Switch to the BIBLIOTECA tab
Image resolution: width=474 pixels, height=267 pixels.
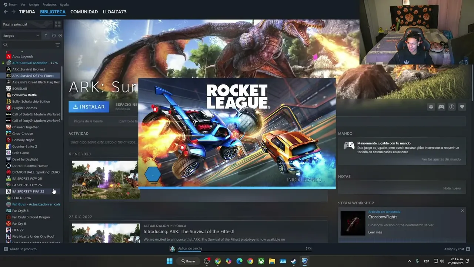53,12
